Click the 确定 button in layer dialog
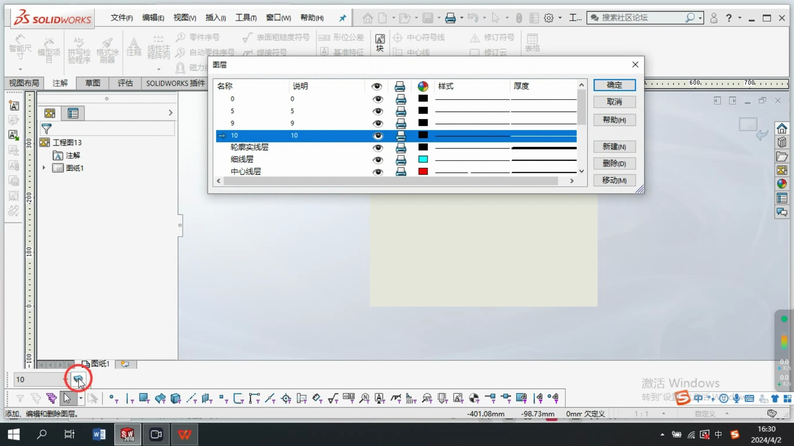 [x=614, y=85]
